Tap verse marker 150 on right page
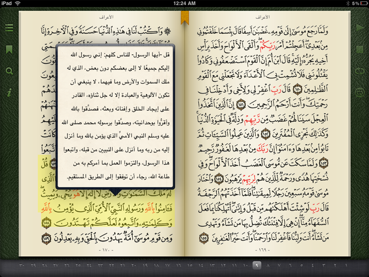 298,89
